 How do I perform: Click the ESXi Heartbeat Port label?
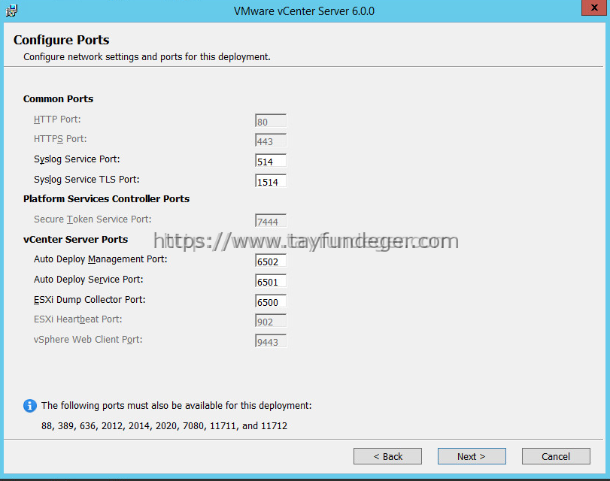(x=77, y=319)
